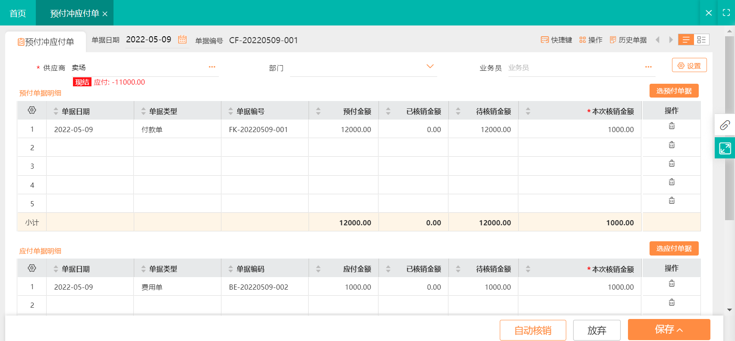
Task: Open the 操作 operations menu
Action: click(591, 40)
